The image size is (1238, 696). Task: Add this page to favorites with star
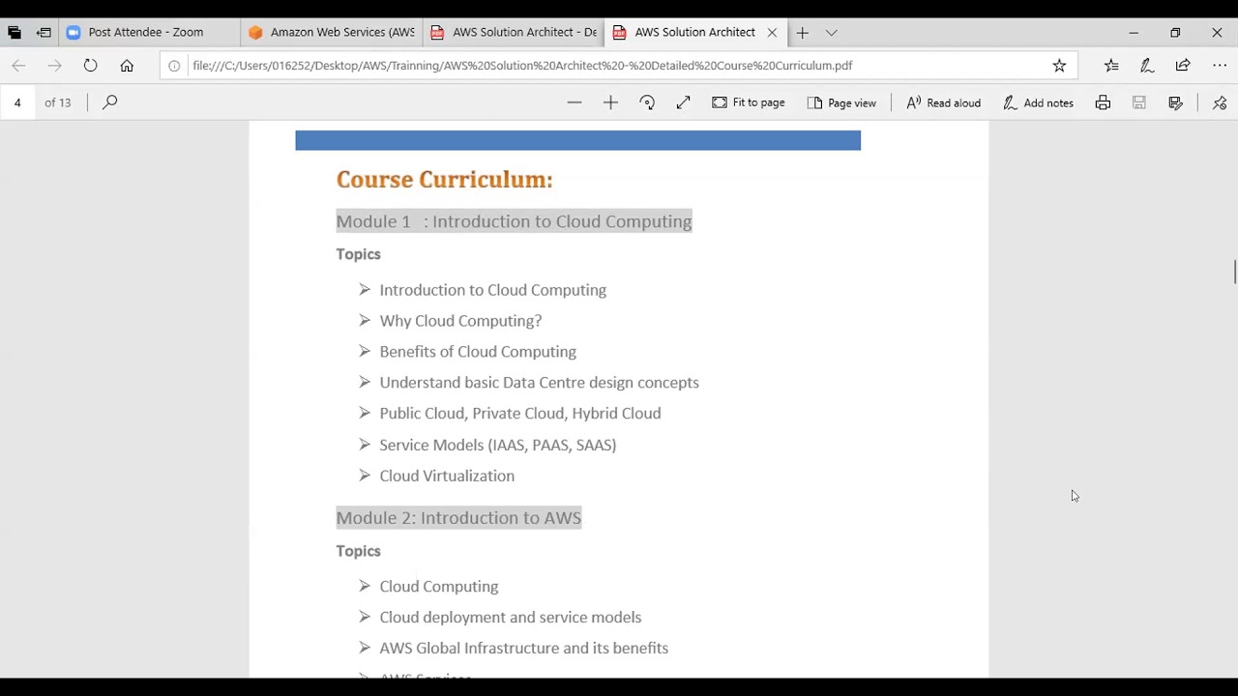1059,66
